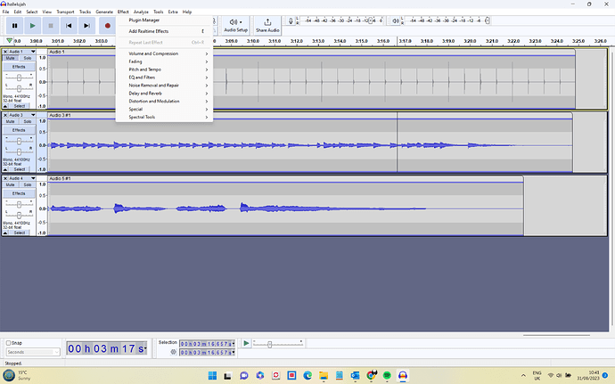Screen dimensions: 615x384
Task: Choose Add Realtime Effects menu item
Action: click(164, 31)
